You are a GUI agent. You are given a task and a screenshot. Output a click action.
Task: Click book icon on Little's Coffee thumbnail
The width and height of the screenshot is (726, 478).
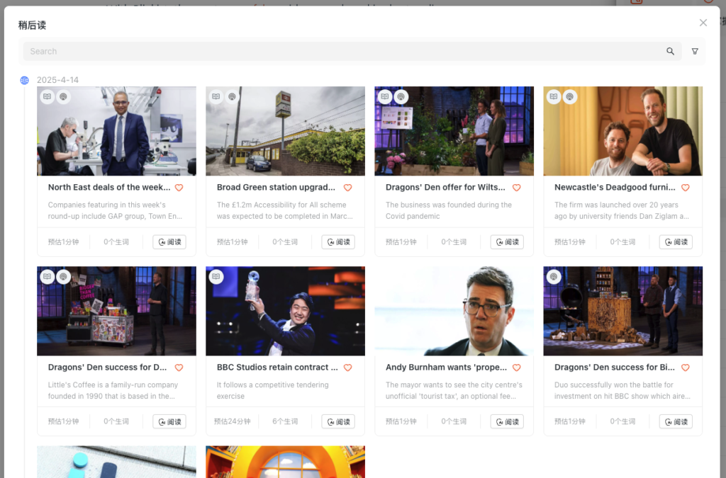click(x=48, y=276)
